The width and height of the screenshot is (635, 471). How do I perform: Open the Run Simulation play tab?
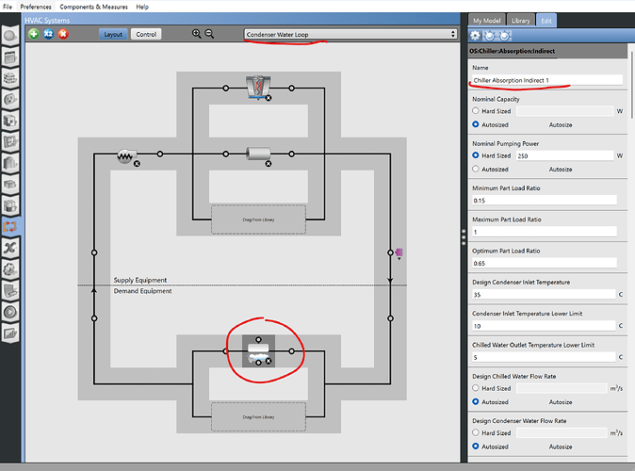click(x=10, y=312)
